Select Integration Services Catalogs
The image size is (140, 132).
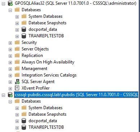click(x=49, y=75)
